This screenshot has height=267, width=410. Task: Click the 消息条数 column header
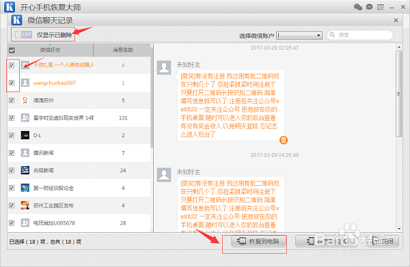(123, 50)
